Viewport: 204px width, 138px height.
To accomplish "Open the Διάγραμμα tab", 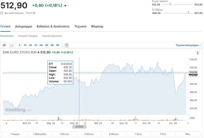I will (24, 26).
